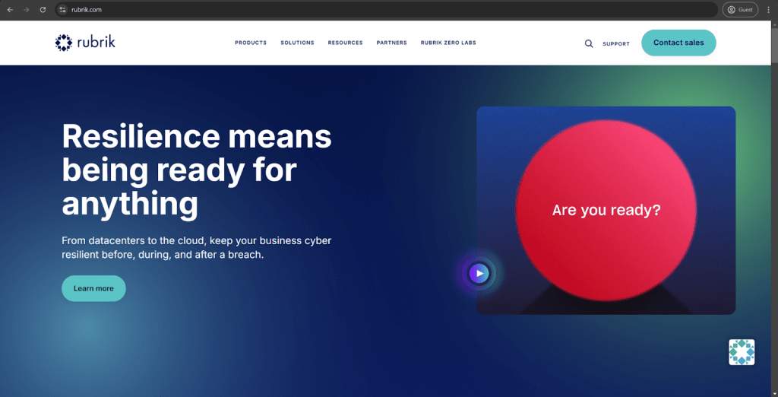Click the Support link
This screenshot has height=397, width=778.
click(x=616, y=44)
